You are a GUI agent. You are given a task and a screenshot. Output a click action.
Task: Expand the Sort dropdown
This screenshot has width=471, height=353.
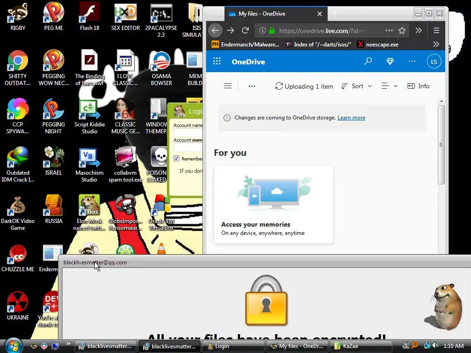(357, 86)
